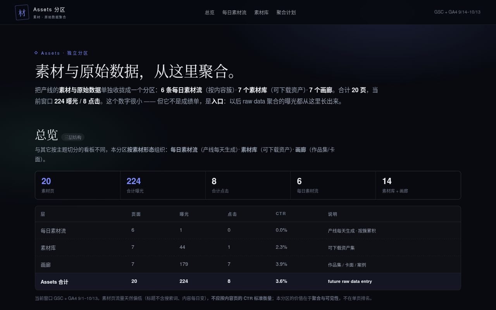Screen dimensions: 496x310
Task: Click the 179 exposure cell
Action: coord(184,264)
